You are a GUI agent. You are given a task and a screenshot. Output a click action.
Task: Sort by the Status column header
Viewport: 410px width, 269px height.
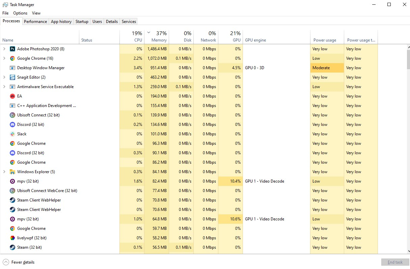pos(99,37)
